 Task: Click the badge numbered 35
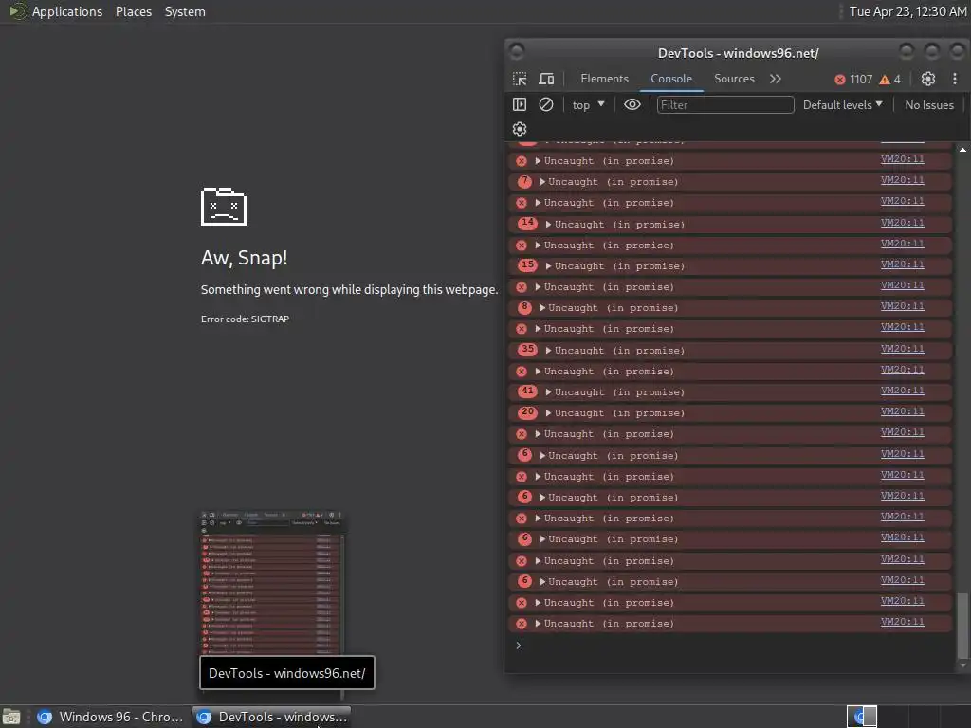527,349
